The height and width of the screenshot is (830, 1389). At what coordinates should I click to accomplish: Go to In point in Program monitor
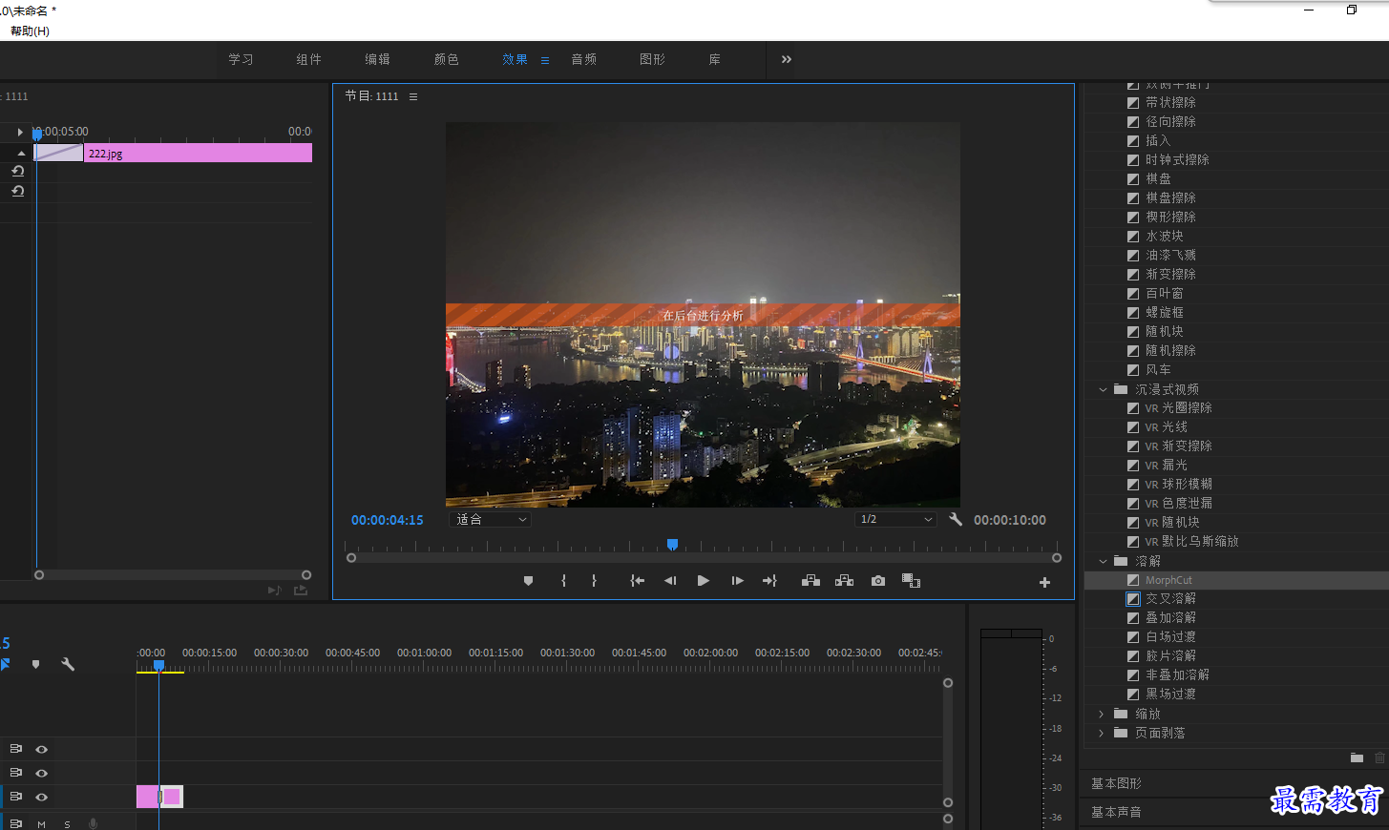point(637,581)
